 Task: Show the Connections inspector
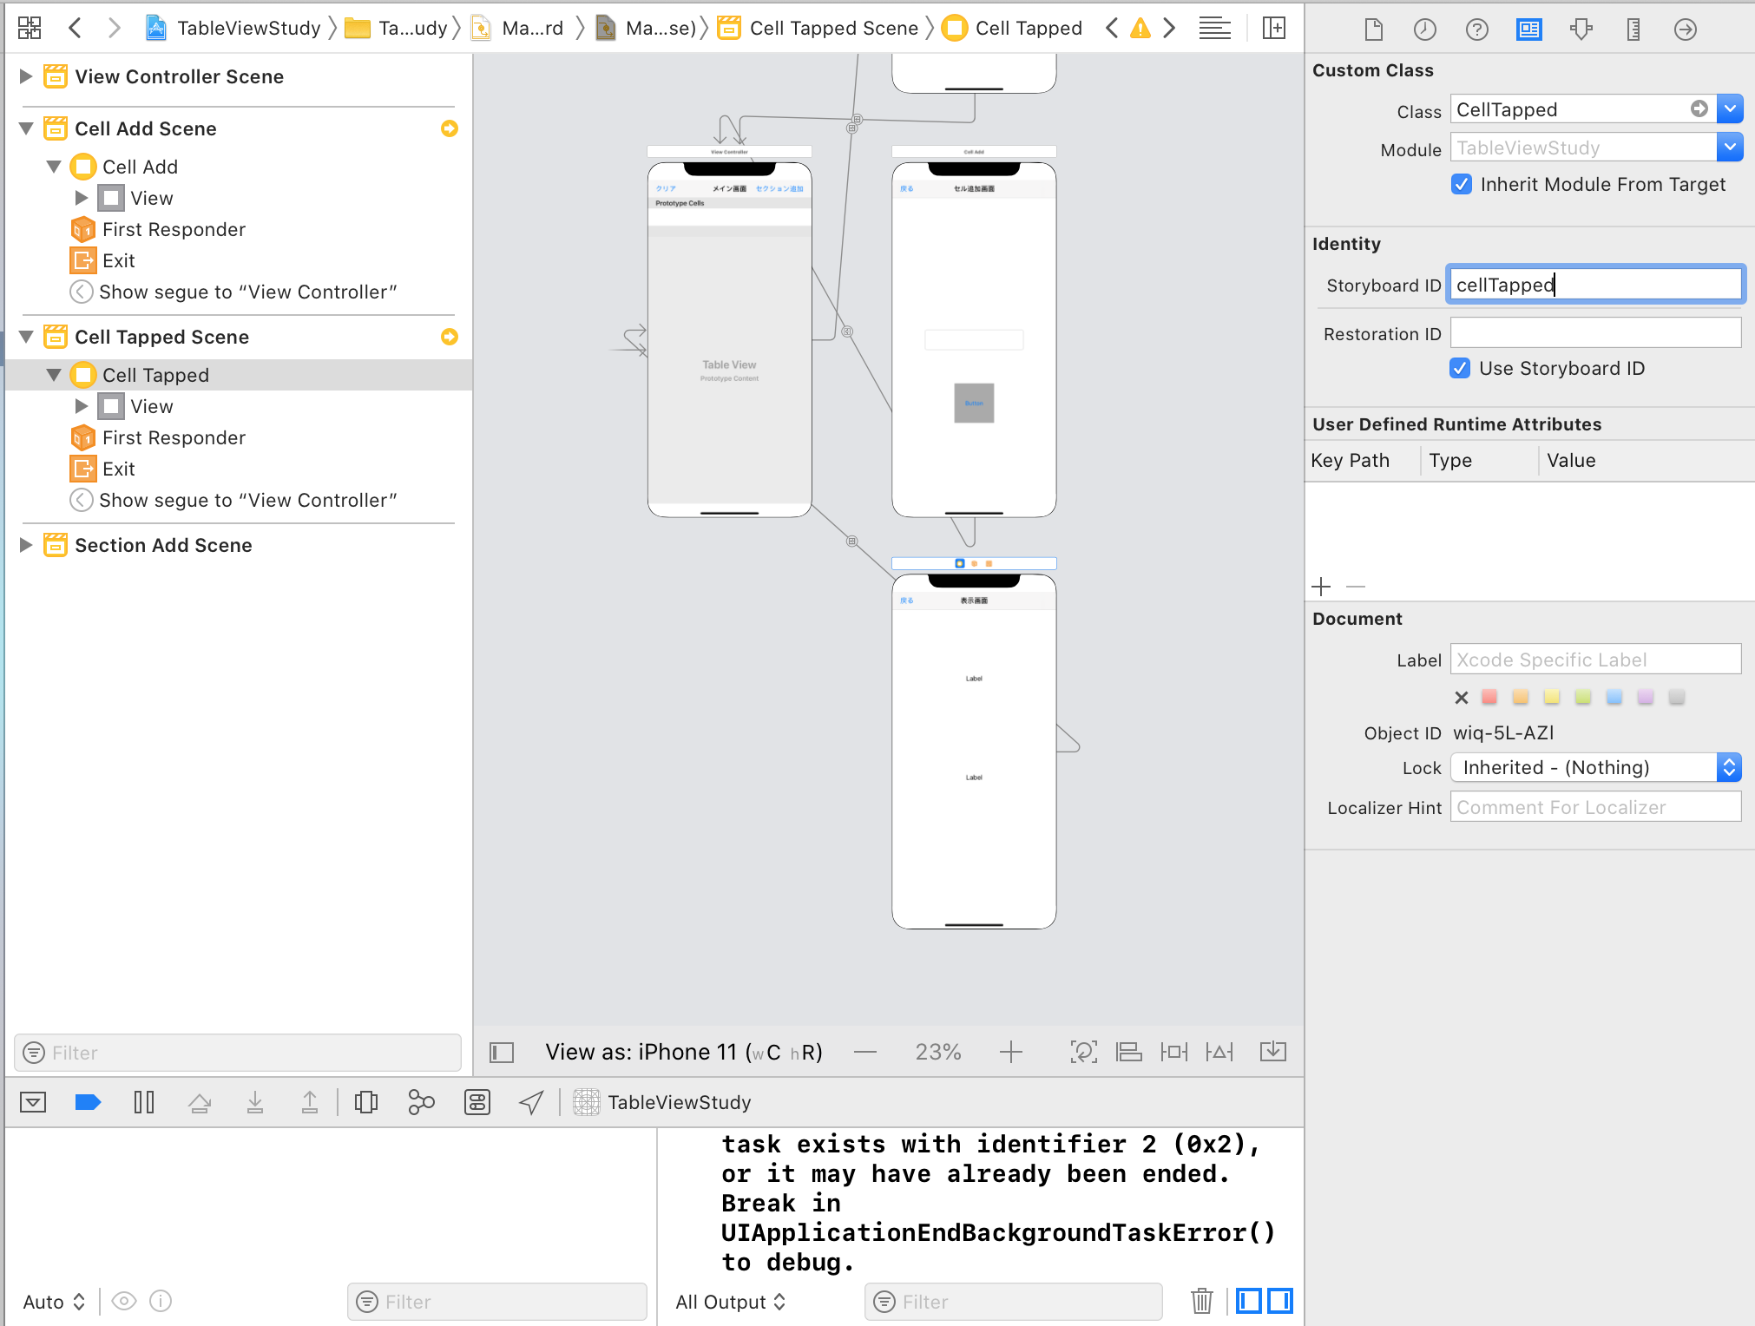[x=1685, y=30]
